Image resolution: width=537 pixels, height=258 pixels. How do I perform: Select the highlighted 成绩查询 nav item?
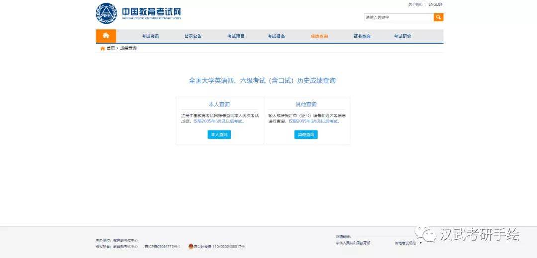(x=319, y=36)
